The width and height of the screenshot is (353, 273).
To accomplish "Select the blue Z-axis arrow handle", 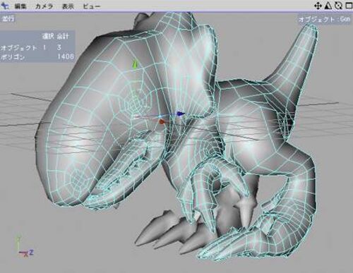I will [180, 114].
